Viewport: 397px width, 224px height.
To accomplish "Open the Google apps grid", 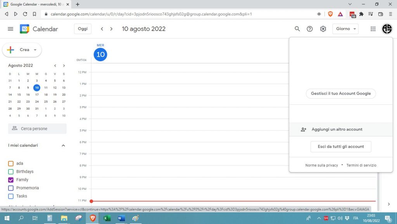I will point(373,29).
